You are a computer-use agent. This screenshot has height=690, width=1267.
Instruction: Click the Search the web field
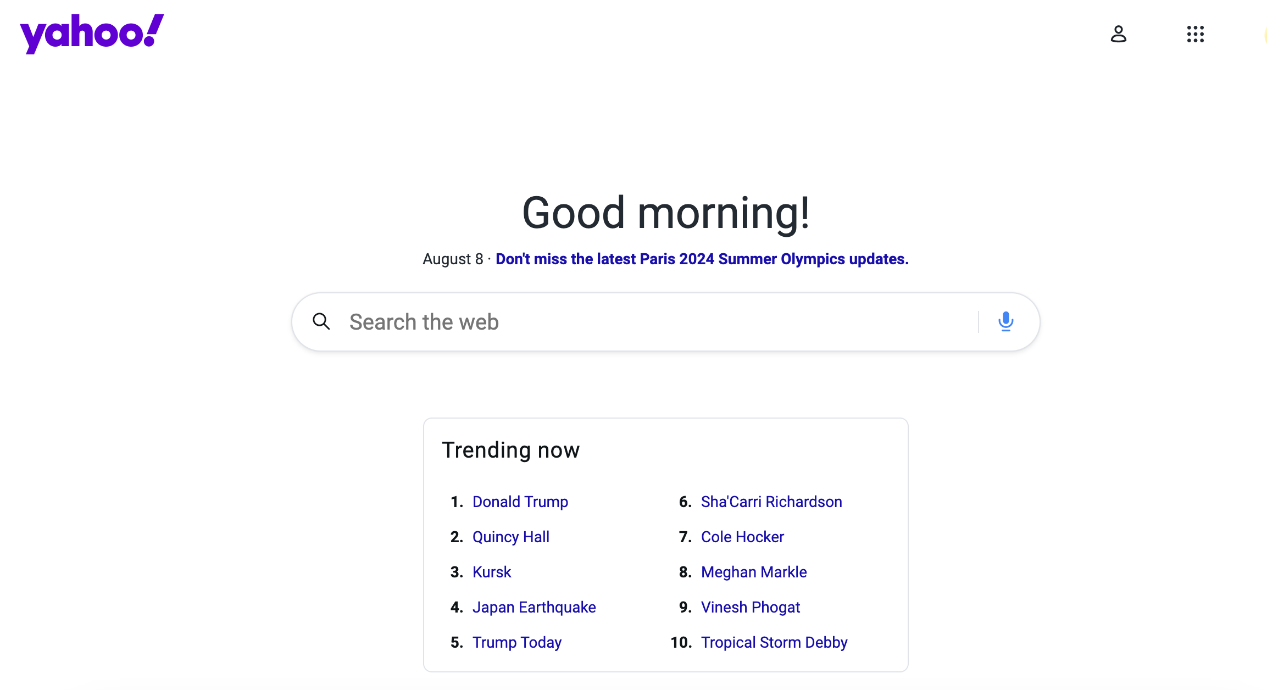659,322
